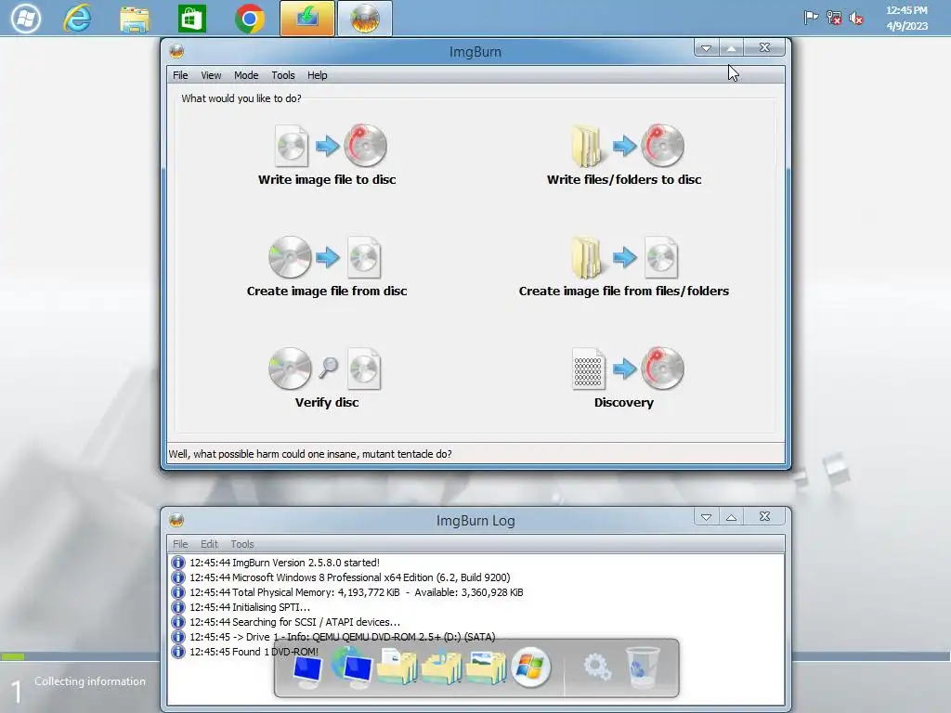Open the Mode menu in ImgBurn

pos(246,75)
